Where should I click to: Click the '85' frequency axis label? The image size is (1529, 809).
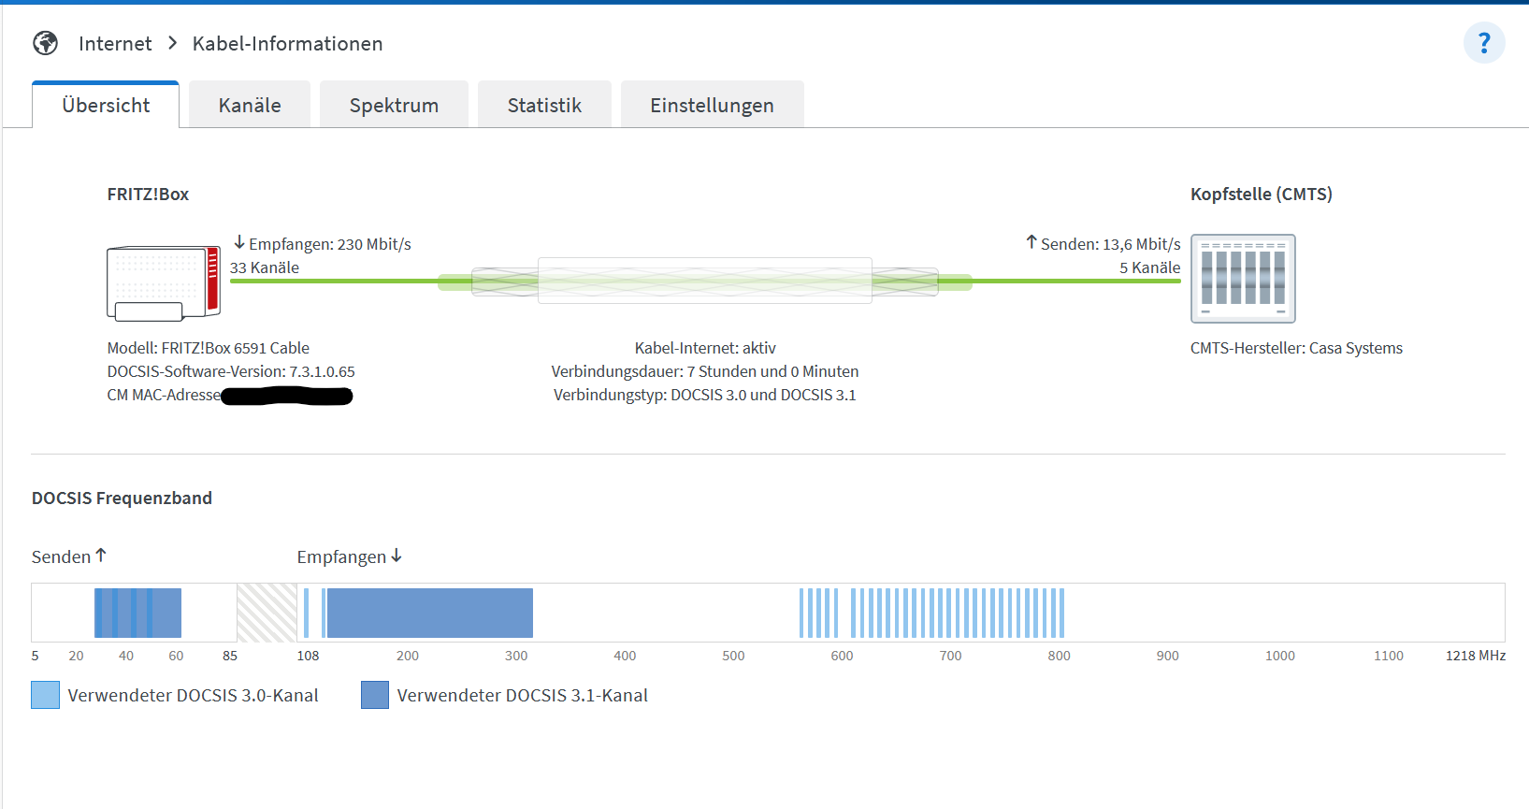[230, 656]
